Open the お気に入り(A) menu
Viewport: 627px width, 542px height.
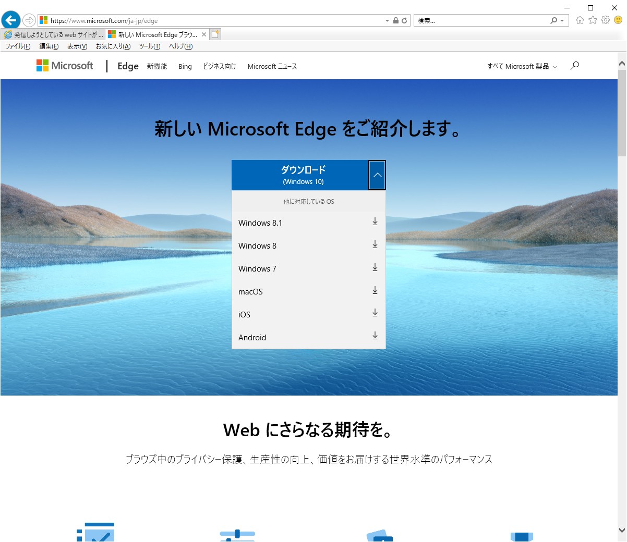pos(113,46)
